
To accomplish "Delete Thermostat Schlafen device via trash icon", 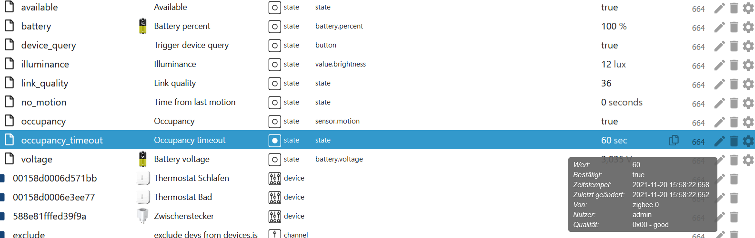I will tap(734, 179).
